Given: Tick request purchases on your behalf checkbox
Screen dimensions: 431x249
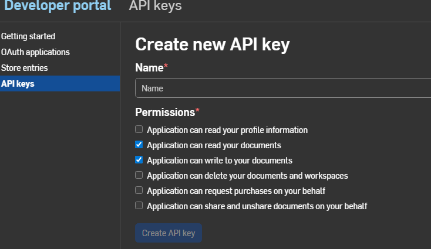Looking at the screenshot, I should 139,190.
